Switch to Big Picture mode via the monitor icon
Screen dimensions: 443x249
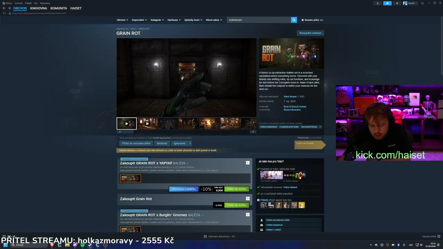[x=422, y=3]
